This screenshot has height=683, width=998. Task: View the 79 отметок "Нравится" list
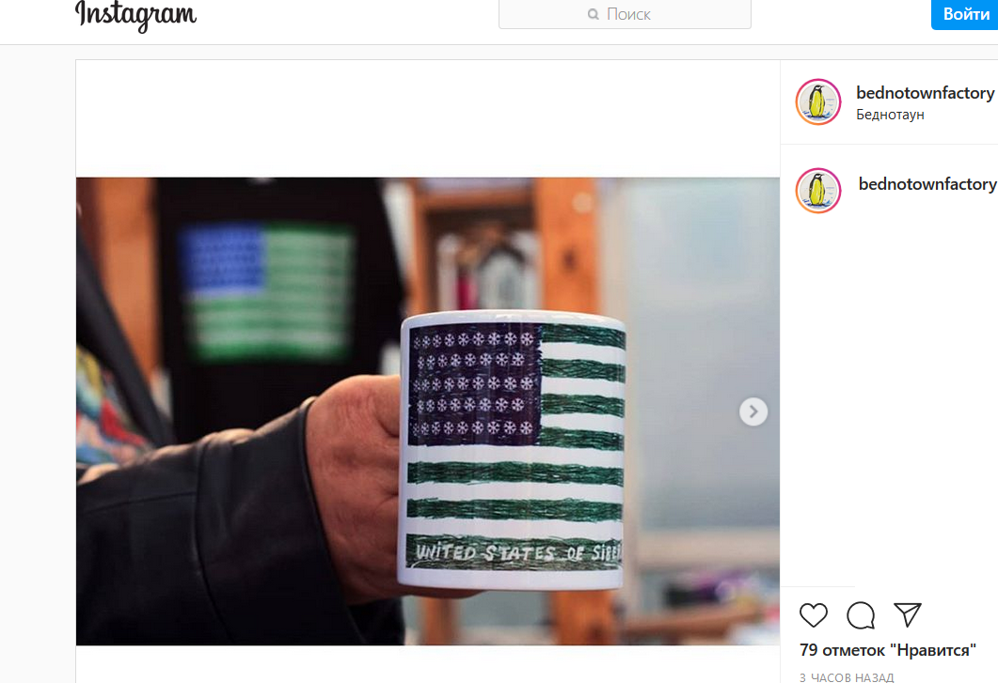click(888, 650)
